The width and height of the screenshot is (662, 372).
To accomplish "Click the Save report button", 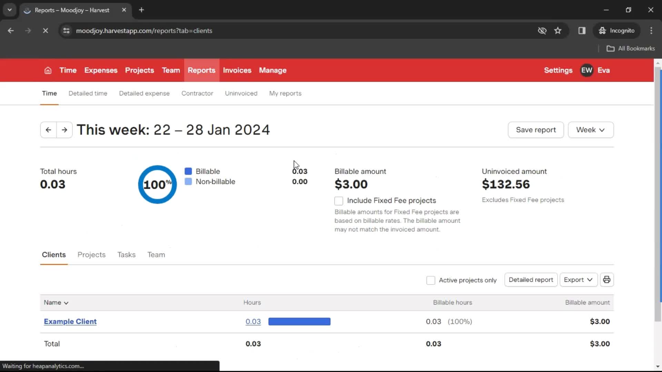I will coord(535,130).
